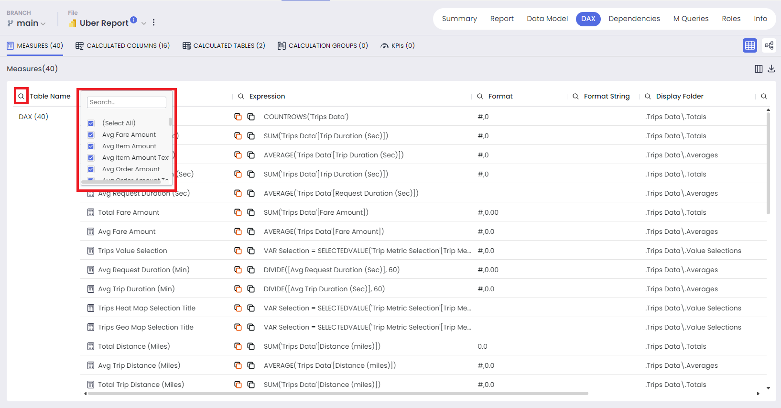
Task: Click Expression column search icon
Action: pyautogui.click(x=241, y=96)
